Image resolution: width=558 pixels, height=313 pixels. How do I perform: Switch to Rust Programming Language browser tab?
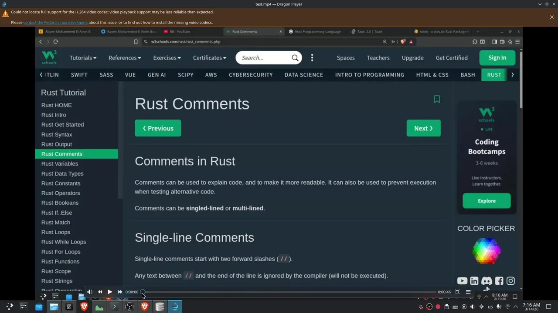click(315, 31)
